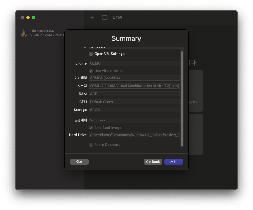This screenshot has width=253, height=210.
Task: Click the Summary dialog vertical scrollbar
Action: click(x=182, y=99)
